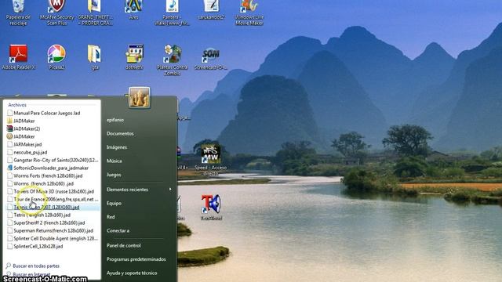Open Ayuda y soporte técnico

(132, 273)
